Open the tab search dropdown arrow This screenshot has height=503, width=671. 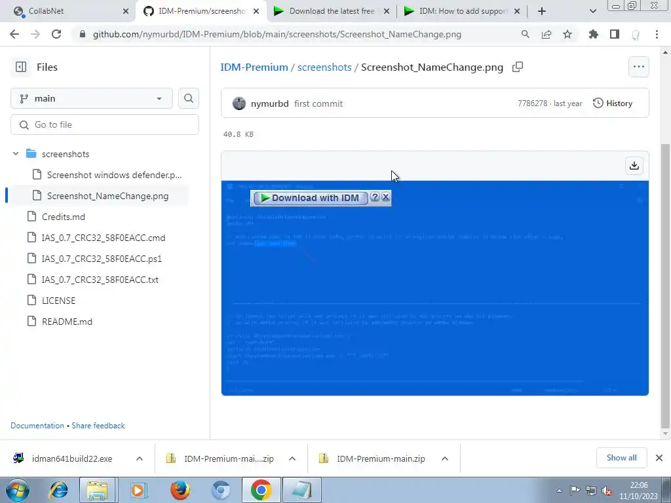point(592,11)
